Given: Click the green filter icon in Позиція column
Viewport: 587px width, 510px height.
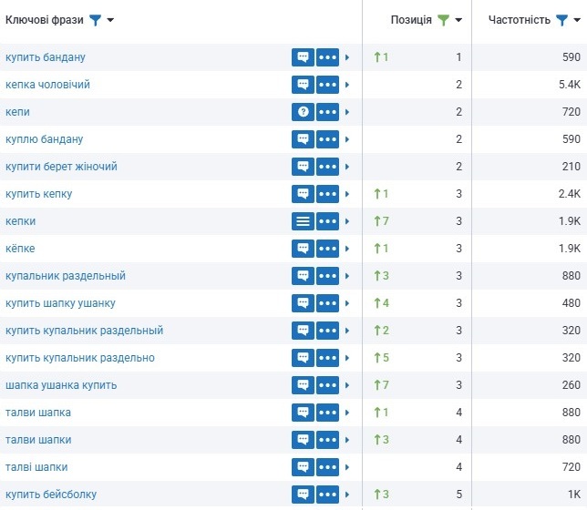Looking at the screenshot, I should click(x=443, y=20).
